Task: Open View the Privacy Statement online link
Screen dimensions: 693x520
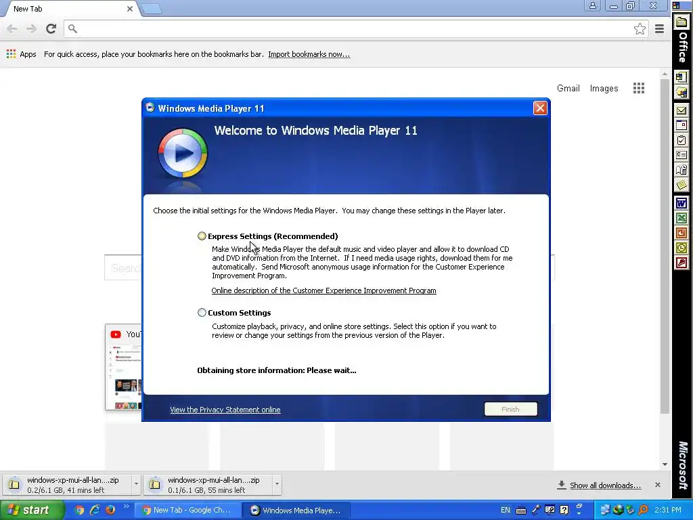Action: click(x=225, y=410)
